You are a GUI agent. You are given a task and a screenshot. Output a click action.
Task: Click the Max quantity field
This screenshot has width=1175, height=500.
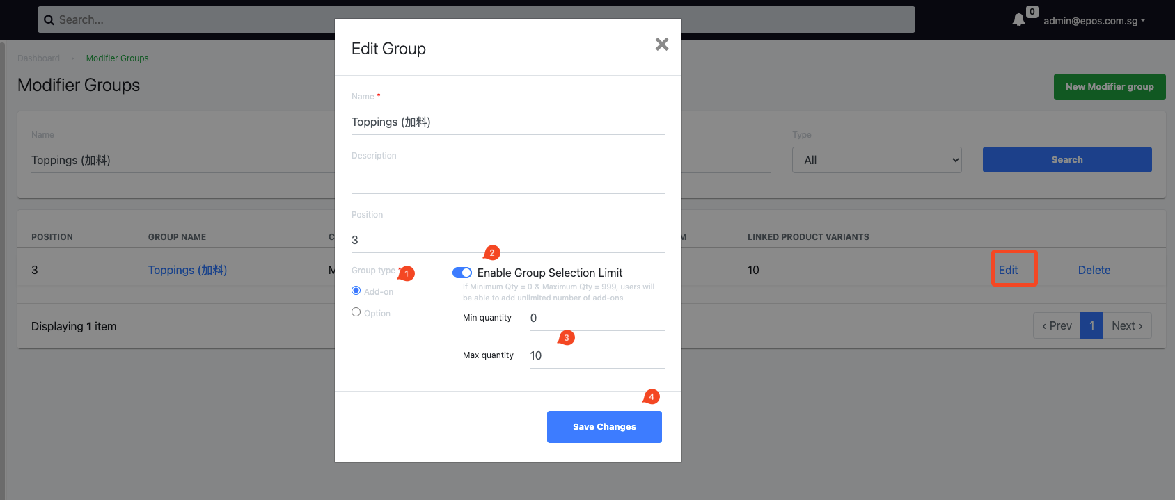point(597,356)
